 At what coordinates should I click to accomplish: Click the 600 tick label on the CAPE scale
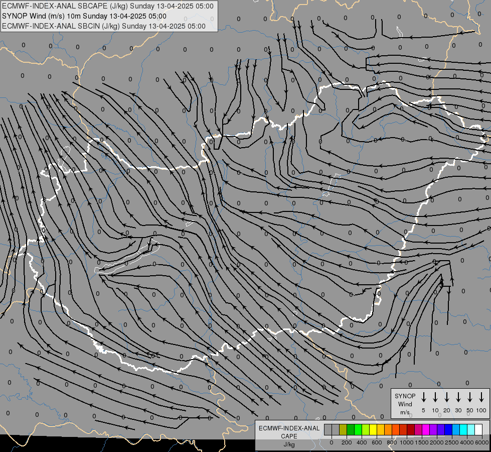tap(377, 442)
